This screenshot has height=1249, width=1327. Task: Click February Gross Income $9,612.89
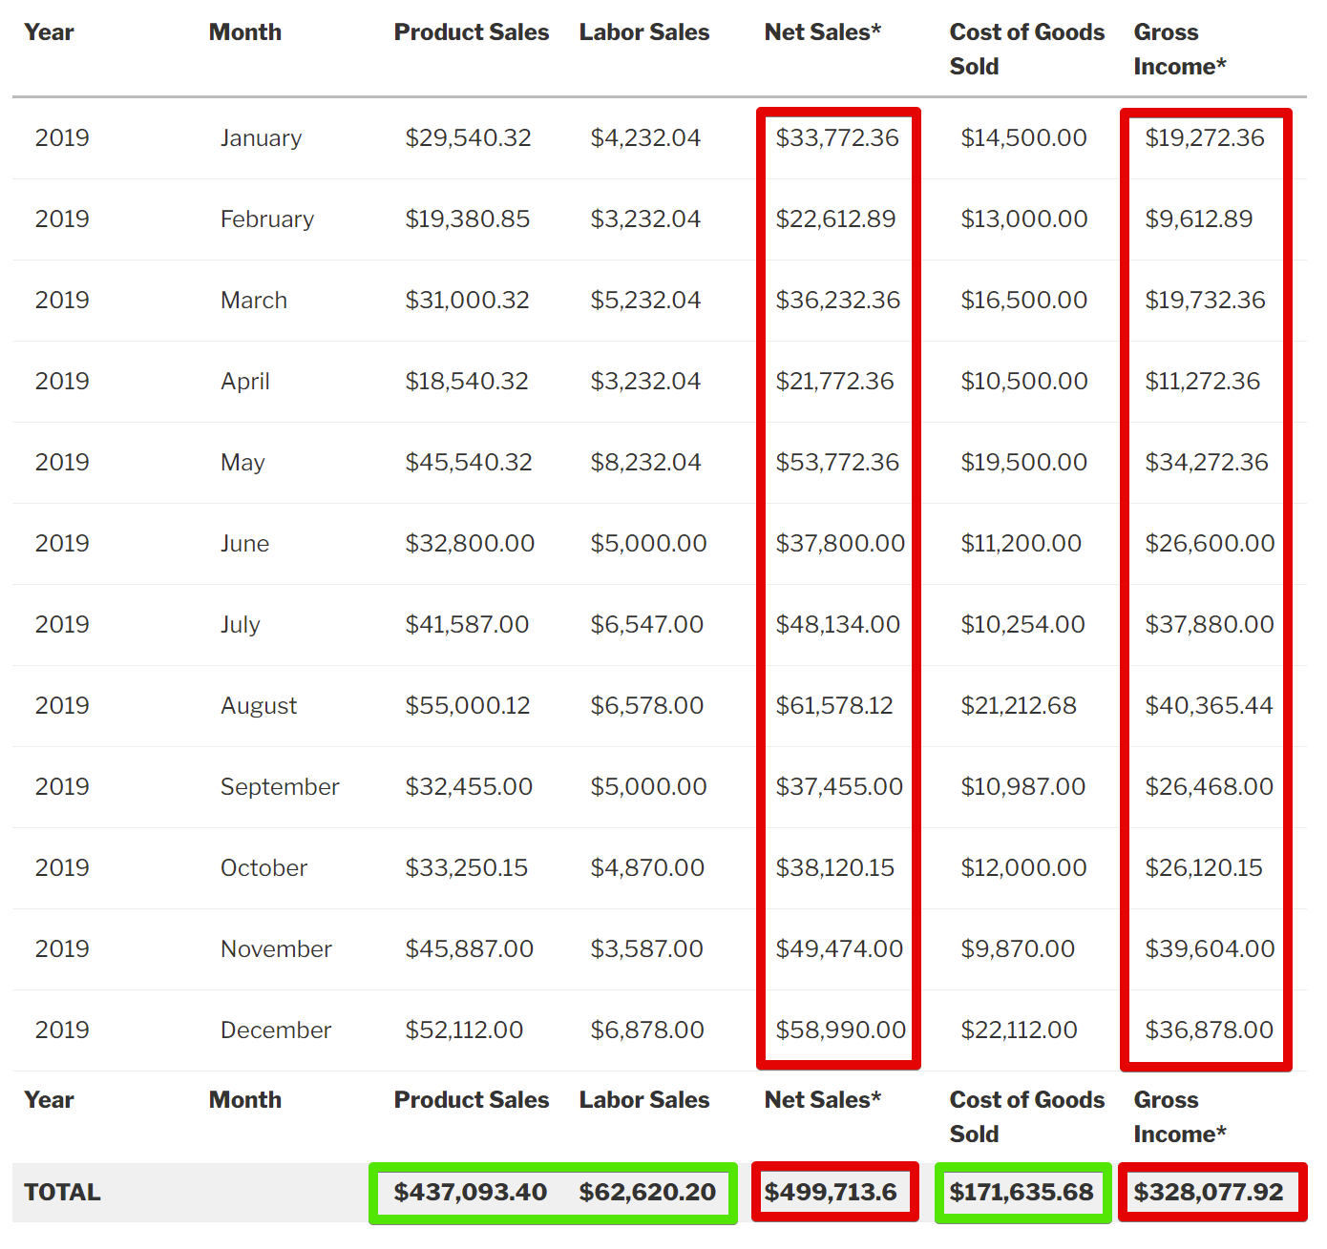(1199, 219)
